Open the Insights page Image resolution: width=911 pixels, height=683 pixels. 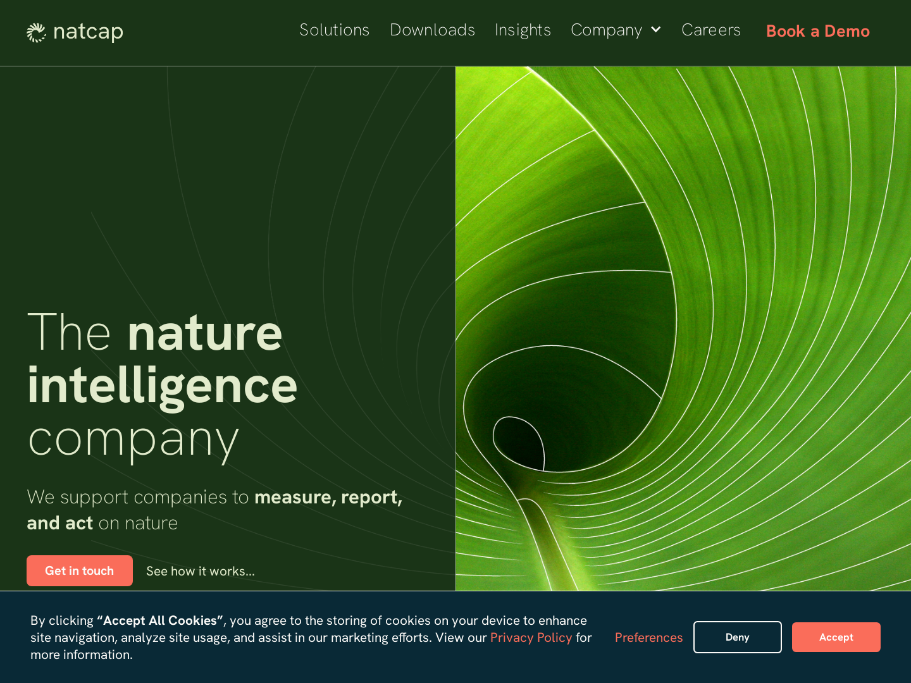point(523,30)
